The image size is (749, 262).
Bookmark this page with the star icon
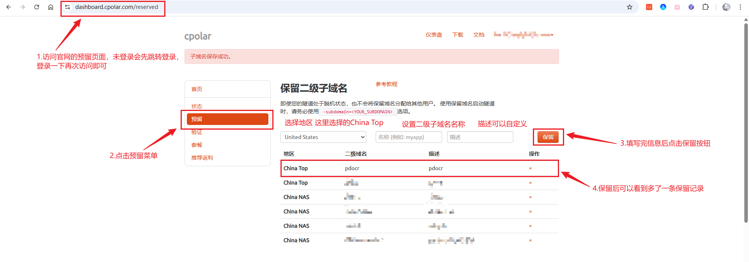tap(629, 7)
